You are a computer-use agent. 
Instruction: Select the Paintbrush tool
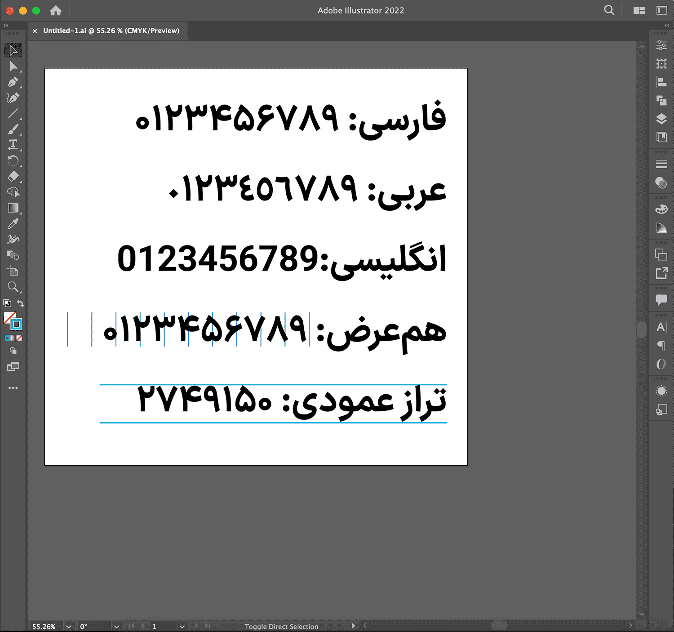tap(13, 129)
